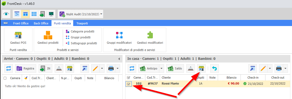Viewport: 292px width, 99px height.
Task: Open the timeline planner view icon
Action: (x=17, y=14)
